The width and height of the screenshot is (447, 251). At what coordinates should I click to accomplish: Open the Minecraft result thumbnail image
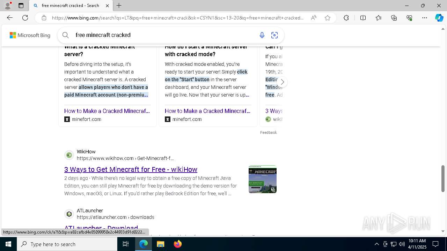pos(263,179)
